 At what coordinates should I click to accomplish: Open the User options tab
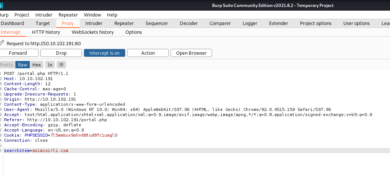[x=357, y=24]
